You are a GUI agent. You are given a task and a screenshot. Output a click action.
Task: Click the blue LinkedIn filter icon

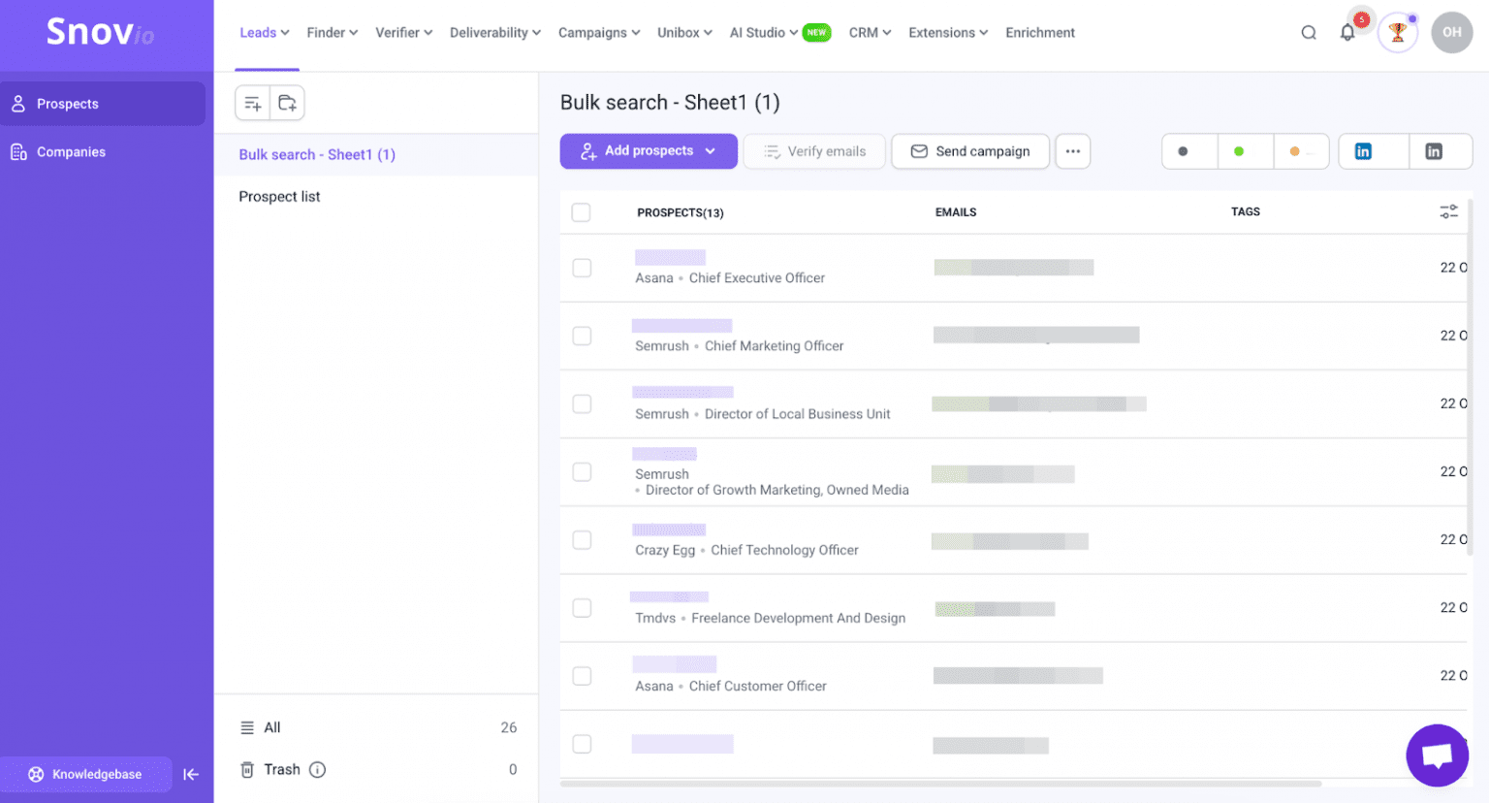[1373, 151]
